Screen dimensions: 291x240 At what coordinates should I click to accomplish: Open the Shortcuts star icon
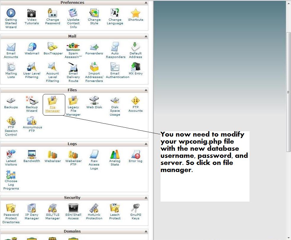point(136,15)
